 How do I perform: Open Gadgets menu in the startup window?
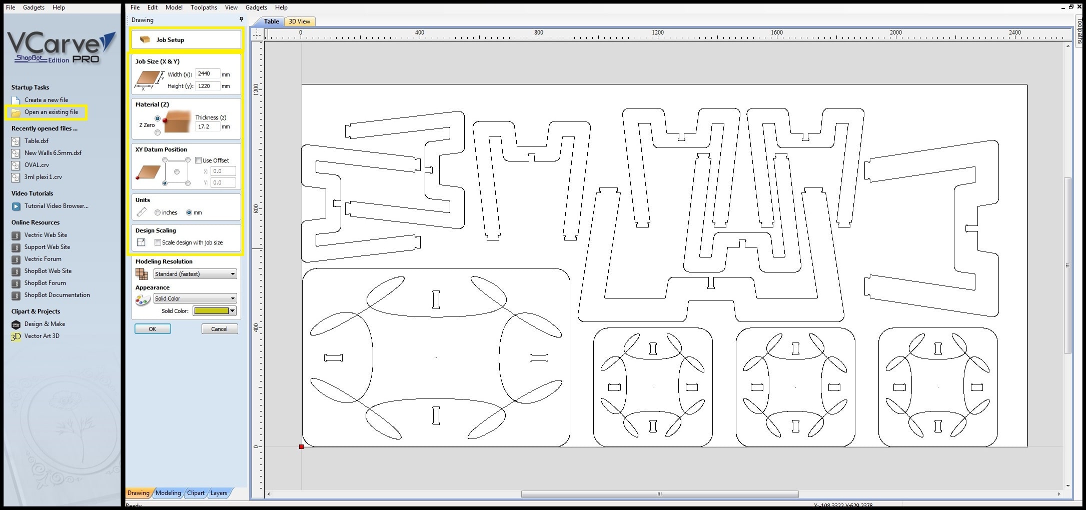coord(34,7)
